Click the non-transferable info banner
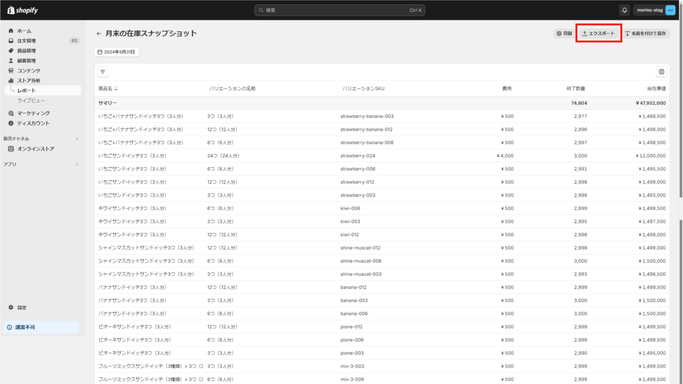This screenshot has height=384, width=683. [41, 328]
